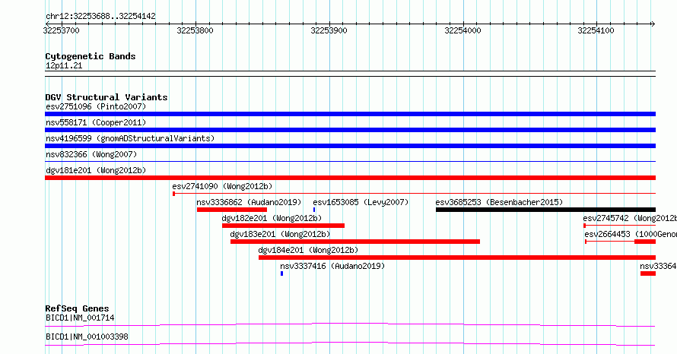The width and height of the screenshot is (677, 354).
Task: Open dgv181e201 (Wong2012b) variant label
Action: 96,170
